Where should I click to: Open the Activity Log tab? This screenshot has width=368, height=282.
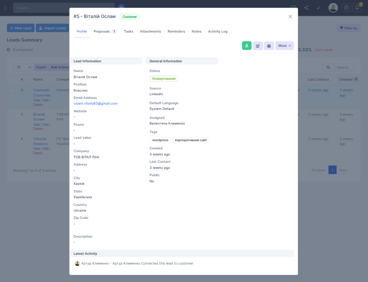[218, 31]
